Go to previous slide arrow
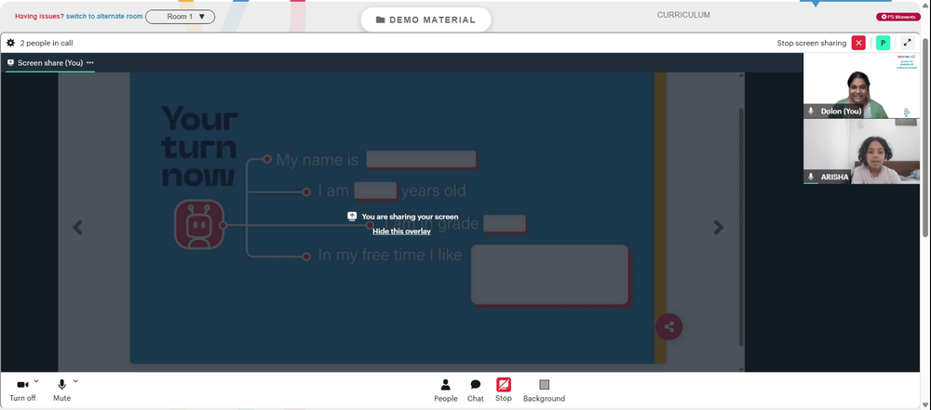Image resolution: width=931 pixels, height=410 pixels. [78, 227]
